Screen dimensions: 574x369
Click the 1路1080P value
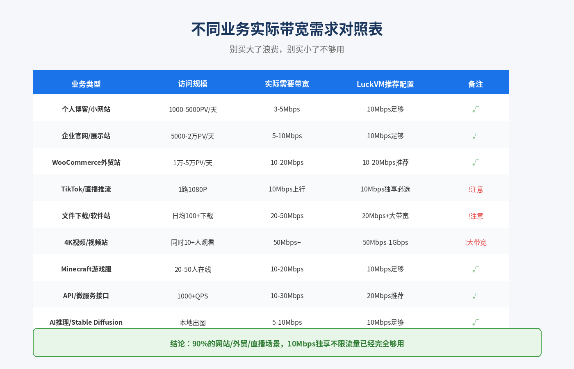193,189
